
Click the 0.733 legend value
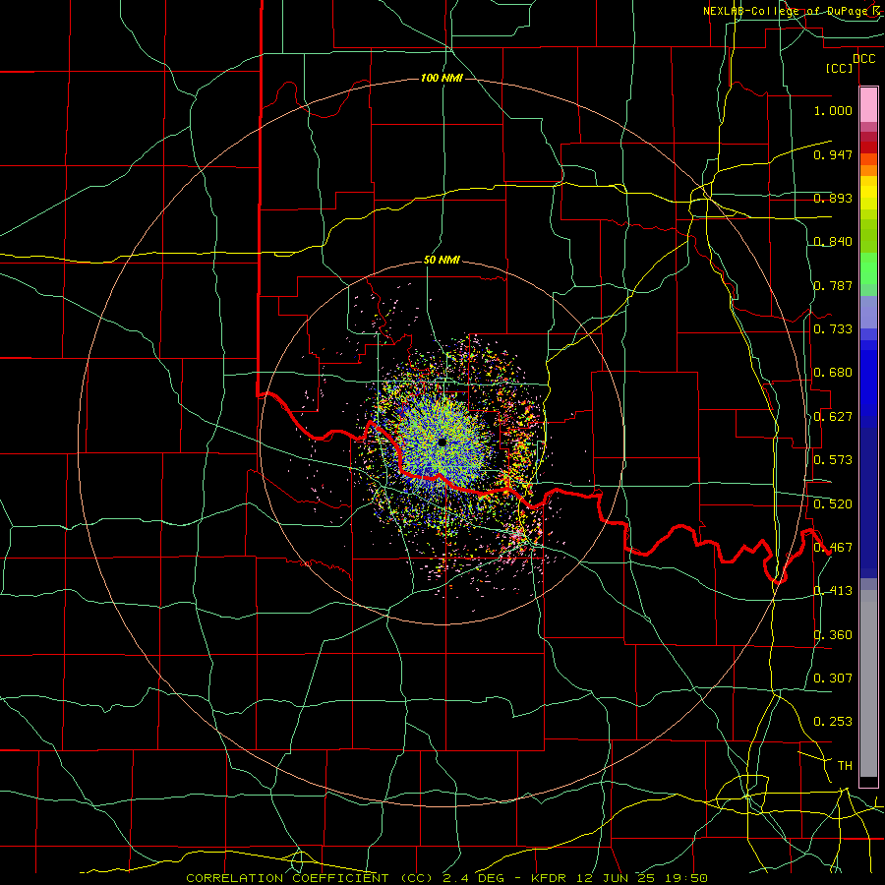point(833,329)
